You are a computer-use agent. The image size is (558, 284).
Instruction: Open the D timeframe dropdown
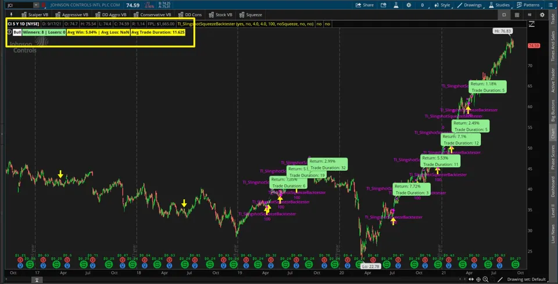(x=423, y=5)
